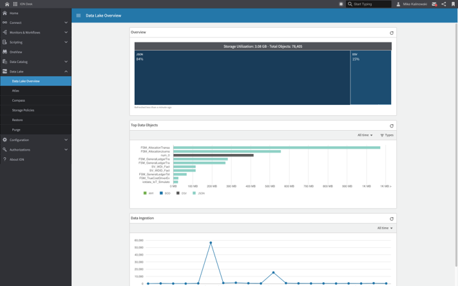Open the app launcher grid icon
This screenshot has width=458, height=286.
click(15, 4)
